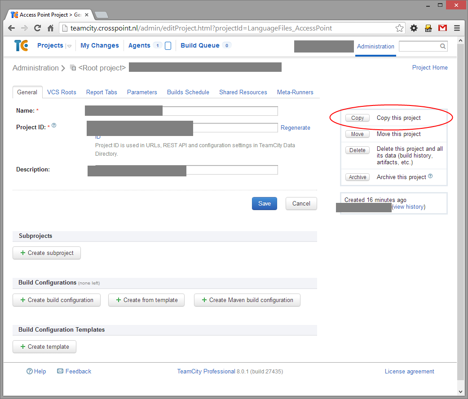
Task: Click the scrollbar up arrow
Action: (460, 40)
